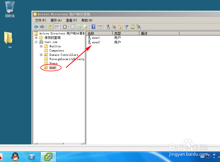220x162 pixels.
Task: Toggle the show/hide action pane icon
Action: pyautogui.click(x=100, y=27)
